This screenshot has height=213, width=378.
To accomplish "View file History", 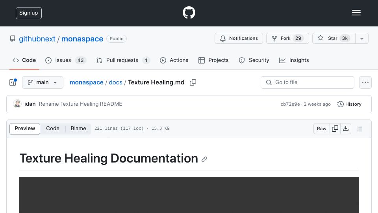I will point(349,104).
